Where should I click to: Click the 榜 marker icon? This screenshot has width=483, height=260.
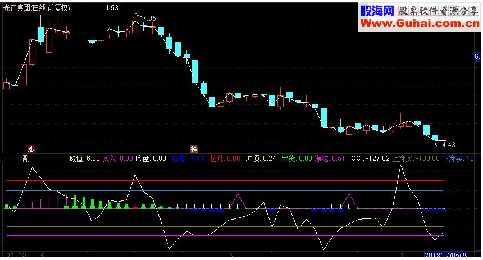click(194, 149)
